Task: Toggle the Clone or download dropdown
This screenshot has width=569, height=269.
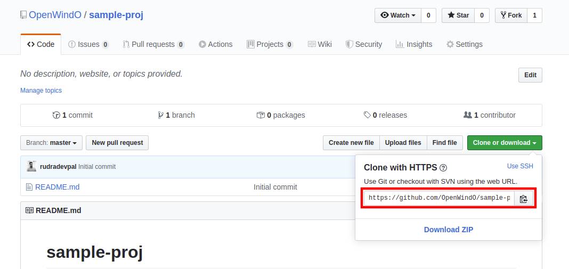Action: (505, 143)
